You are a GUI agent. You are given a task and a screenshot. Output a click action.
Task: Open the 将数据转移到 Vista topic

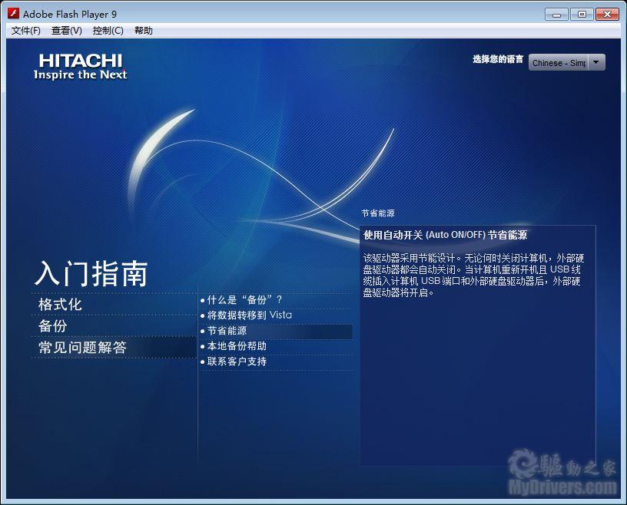pos(250,315)
